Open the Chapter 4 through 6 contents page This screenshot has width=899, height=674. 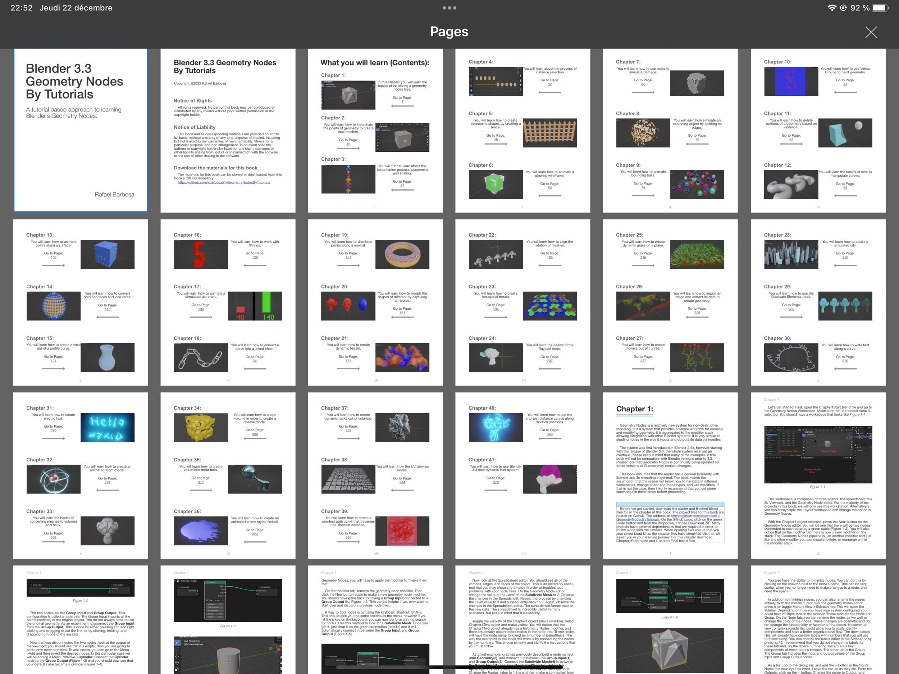(522, 131)
